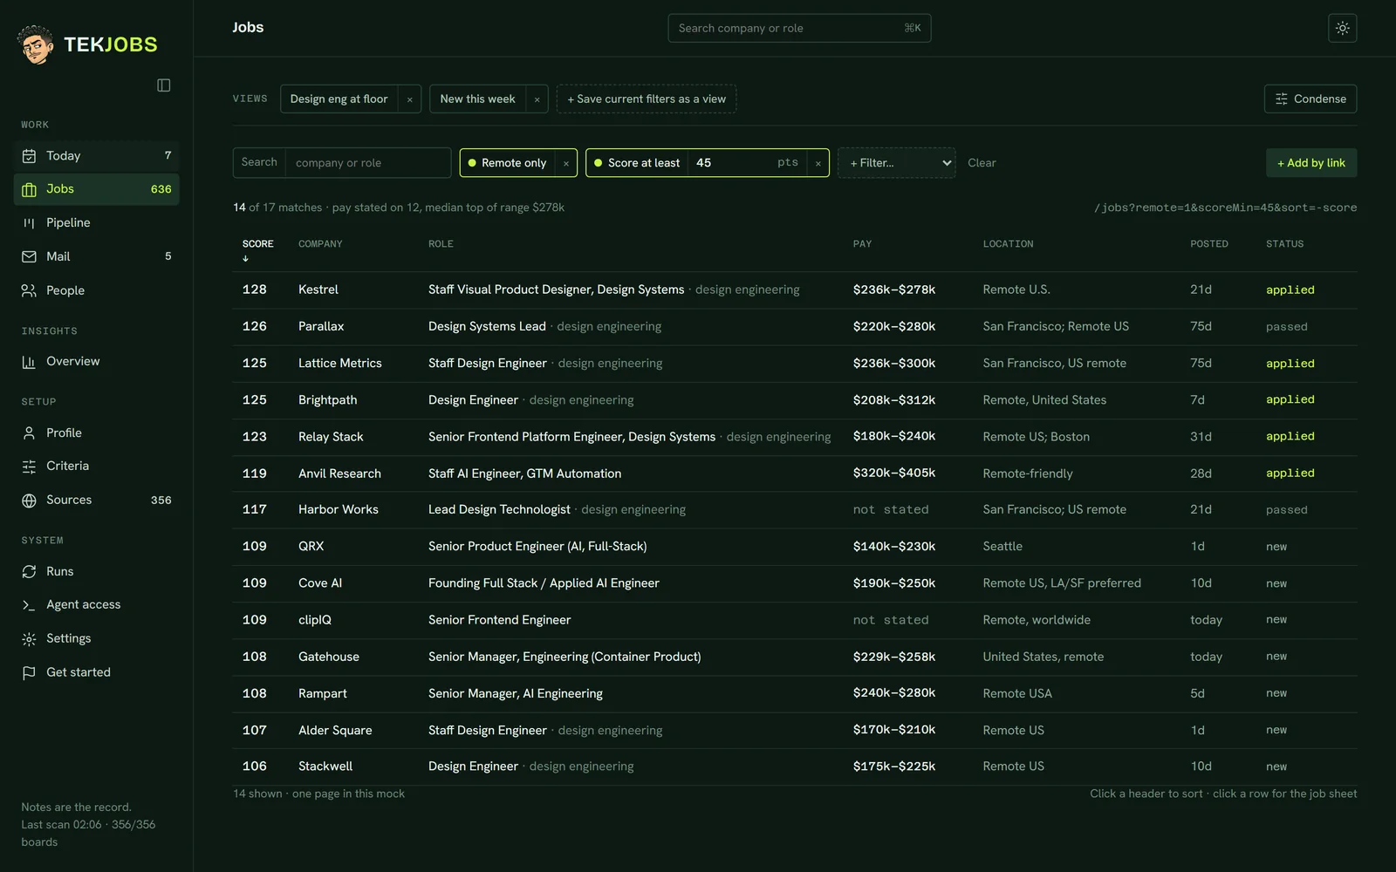
Task: Open the Agent access terminal icon
Action: [29, 605]
